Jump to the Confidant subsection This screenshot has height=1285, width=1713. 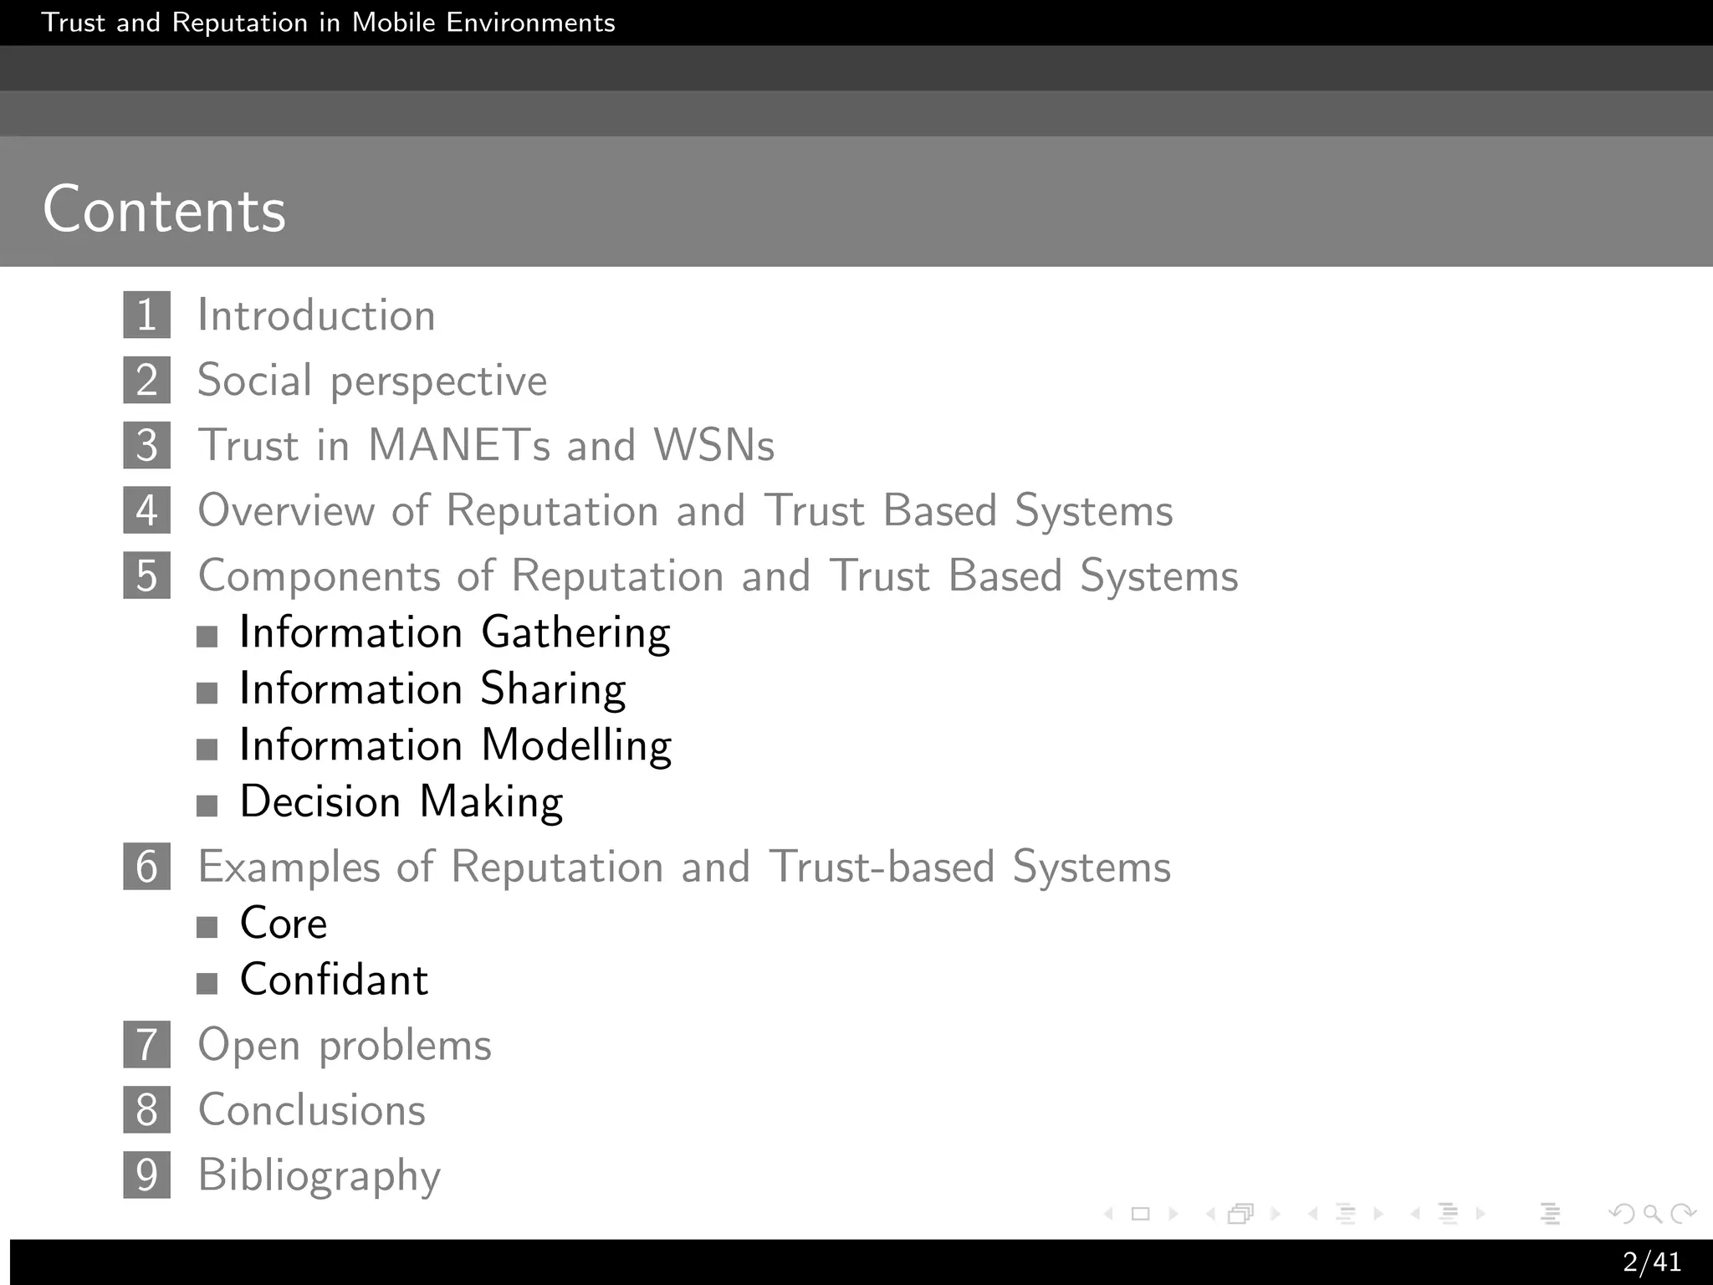coord(334,980)
